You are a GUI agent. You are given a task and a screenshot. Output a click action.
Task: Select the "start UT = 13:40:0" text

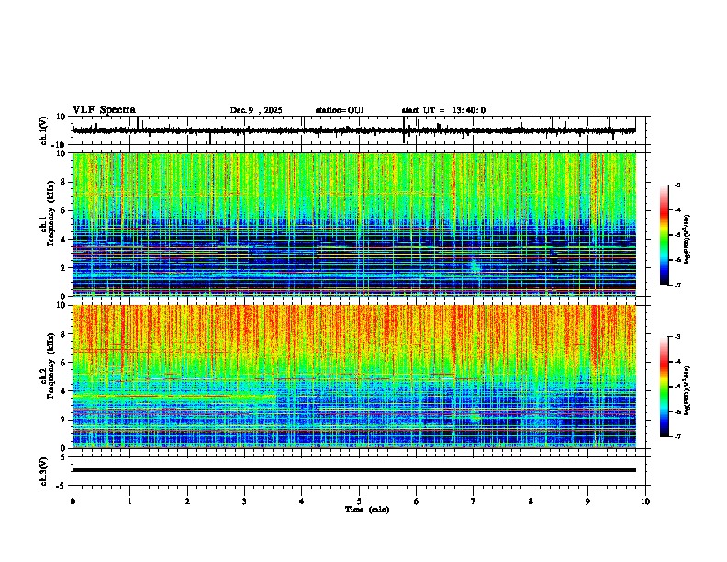[443, 110]
